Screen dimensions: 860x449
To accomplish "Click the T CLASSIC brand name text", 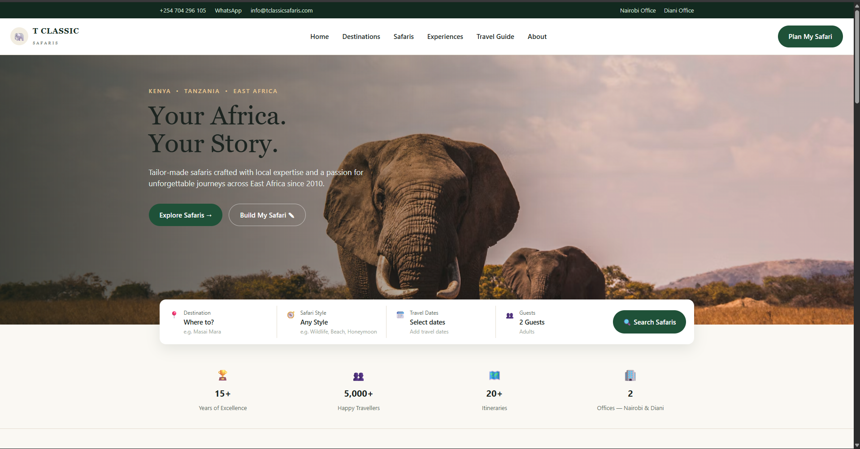I will [x=56, y=31].
